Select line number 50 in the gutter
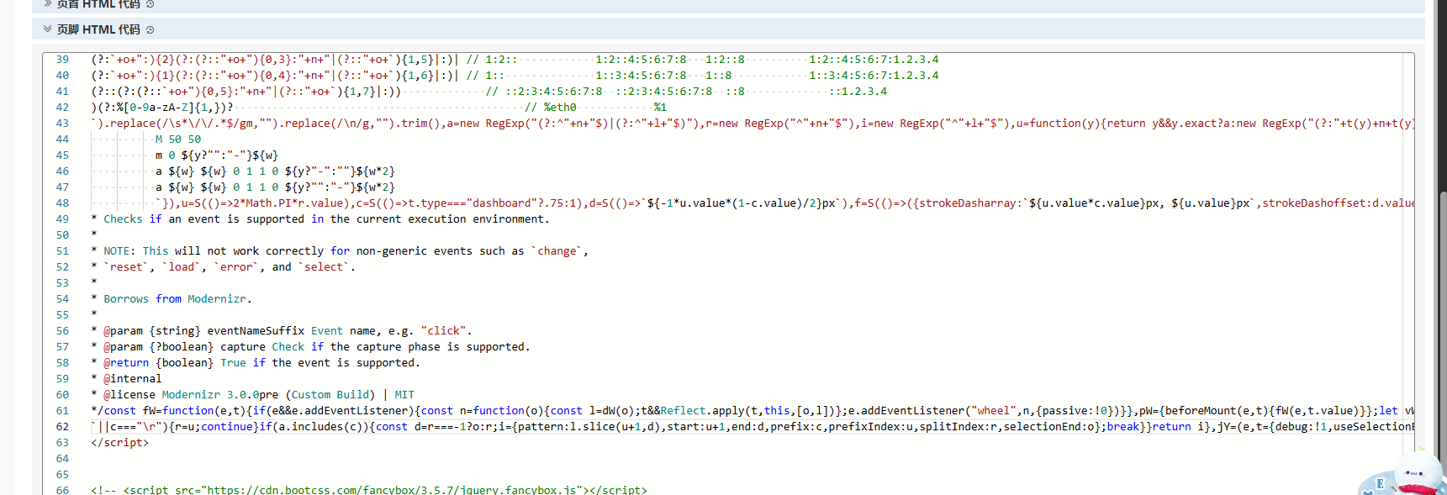The height and width of the screenshot is (495, 1447). coord(62,235)
